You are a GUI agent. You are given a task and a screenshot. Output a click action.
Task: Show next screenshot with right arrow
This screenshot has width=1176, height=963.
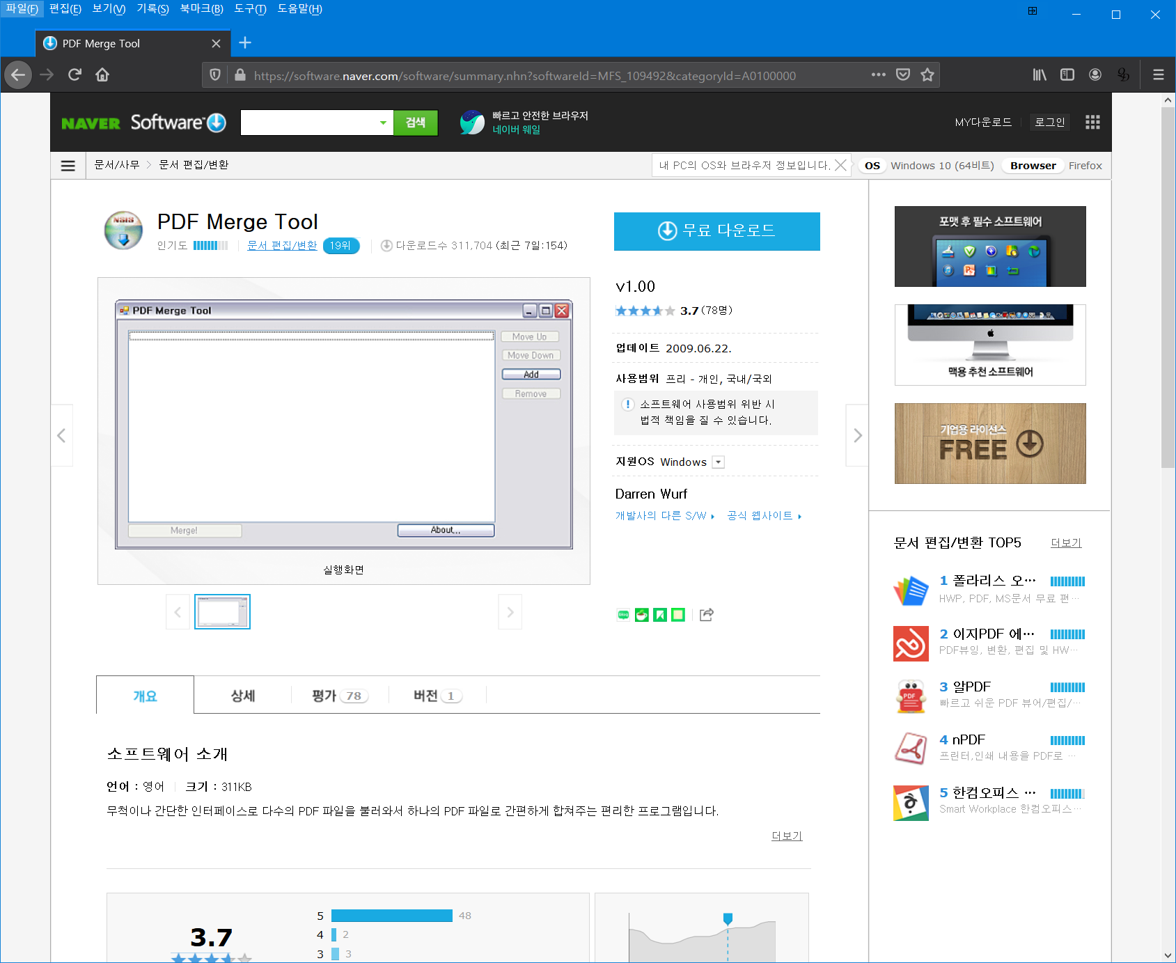857,435
